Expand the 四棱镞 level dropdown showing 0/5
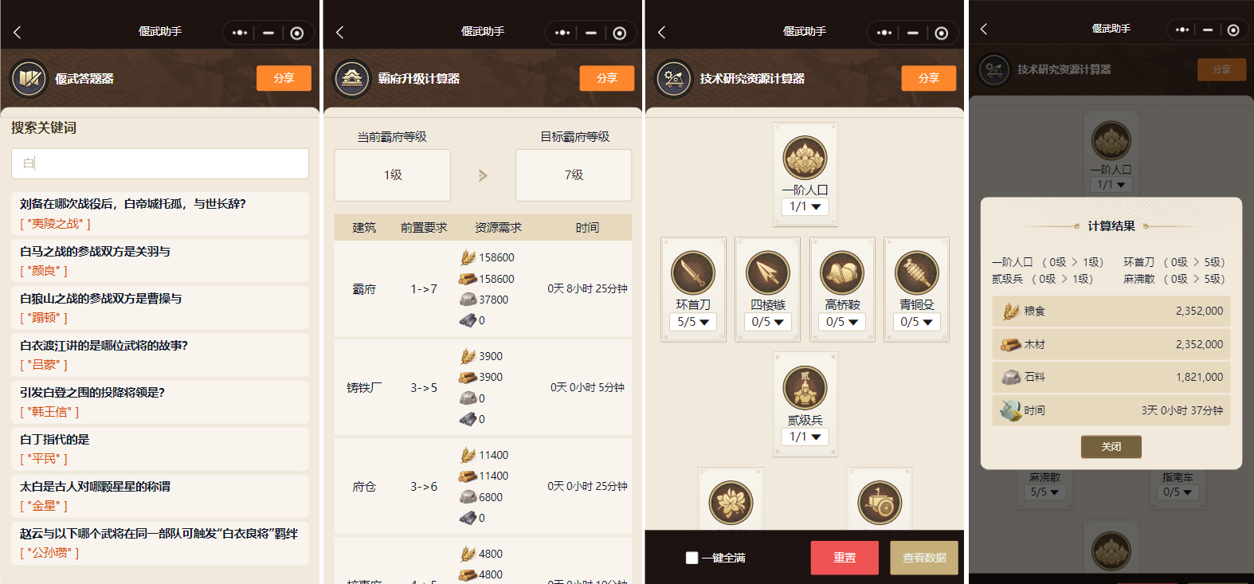 click(x=768, y=322)
